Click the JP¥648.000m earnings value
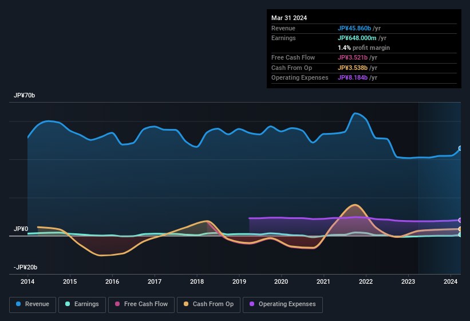Viewport: 470px width, 321px height. click(357, 38)
